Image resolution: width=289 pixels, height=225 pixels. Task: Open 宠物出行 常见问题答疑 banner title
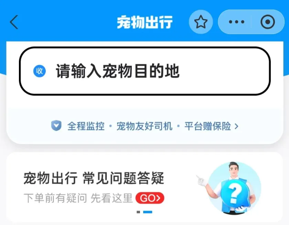click(94, 178)
